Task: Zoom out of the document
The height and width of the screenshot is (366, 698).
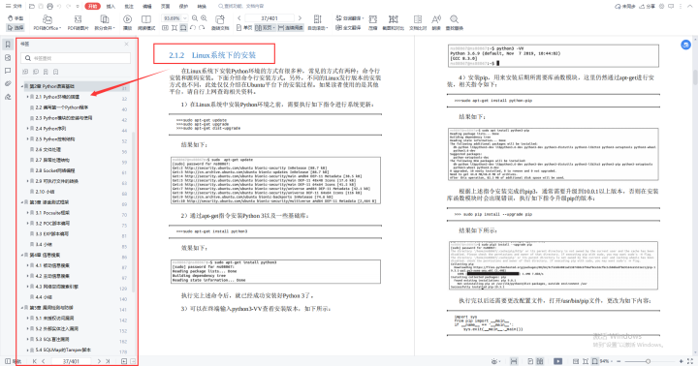Action: coord(195,18)
